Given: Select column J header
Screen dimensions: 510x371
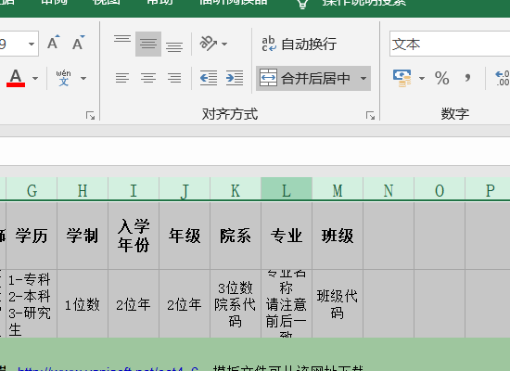Looking at the screenshot, I should 185,190.
